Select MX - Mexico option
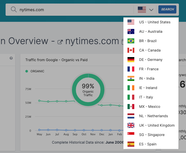 151,107
